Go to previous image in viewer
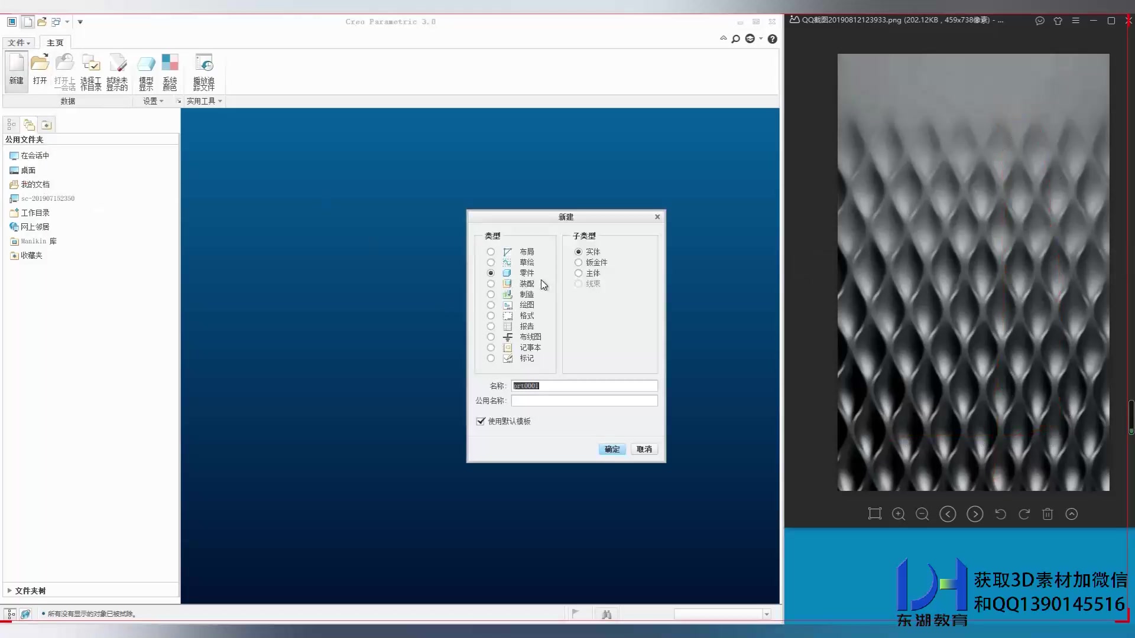This screenshot has width=1135, height=638. click(x=948, y=514)
